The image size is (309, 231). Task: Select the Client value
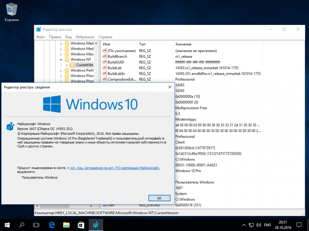click(x=180, y=142)
